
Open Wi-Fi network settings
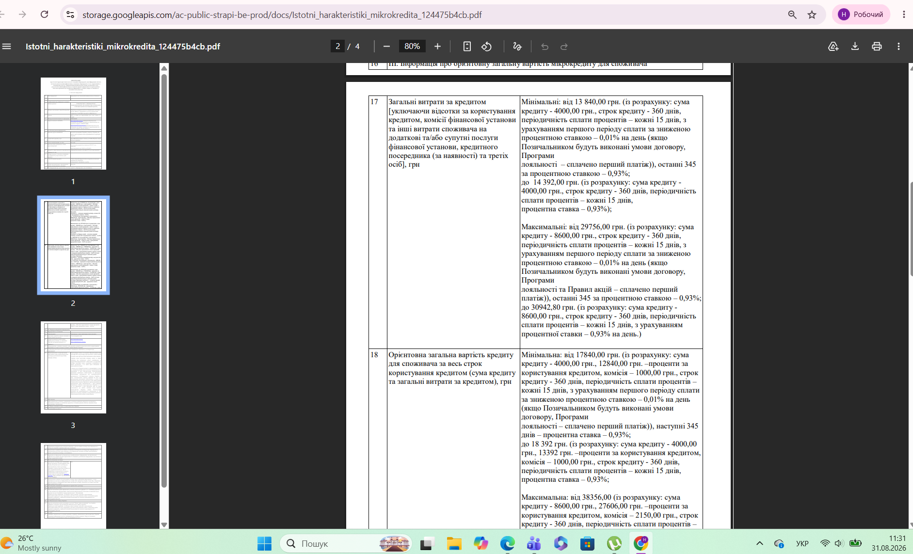825,543
